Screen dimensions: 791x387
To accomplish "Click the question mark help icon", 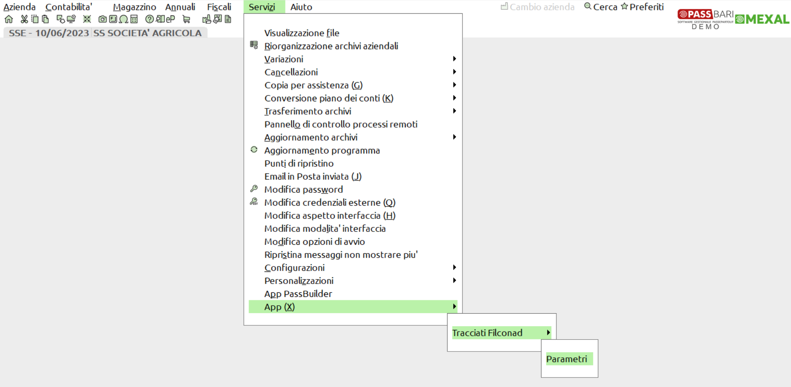I will coord(149,19).
